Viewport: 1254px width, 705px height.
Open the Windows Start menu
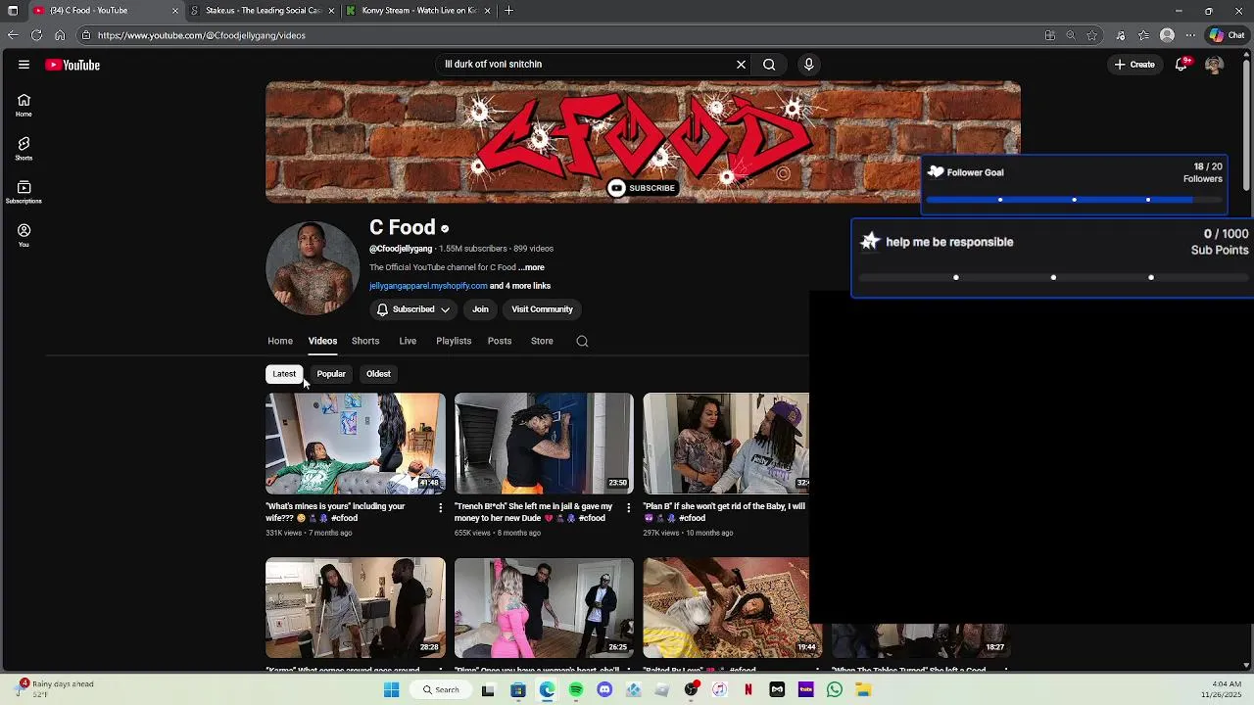point(391,689)
